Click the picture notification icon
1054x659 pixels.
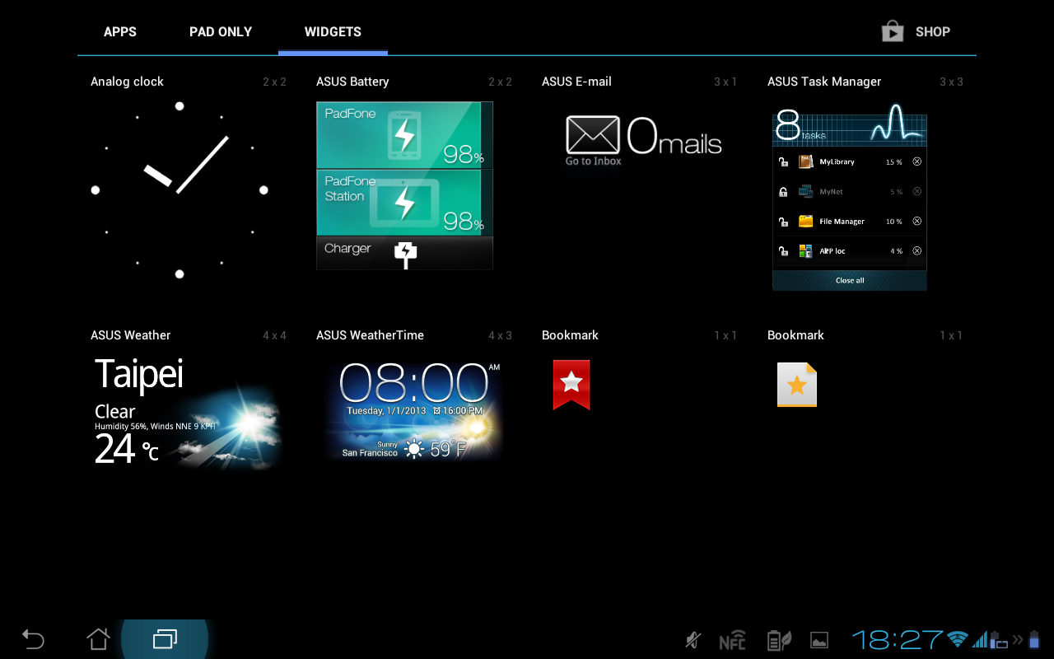coord(819,640)
